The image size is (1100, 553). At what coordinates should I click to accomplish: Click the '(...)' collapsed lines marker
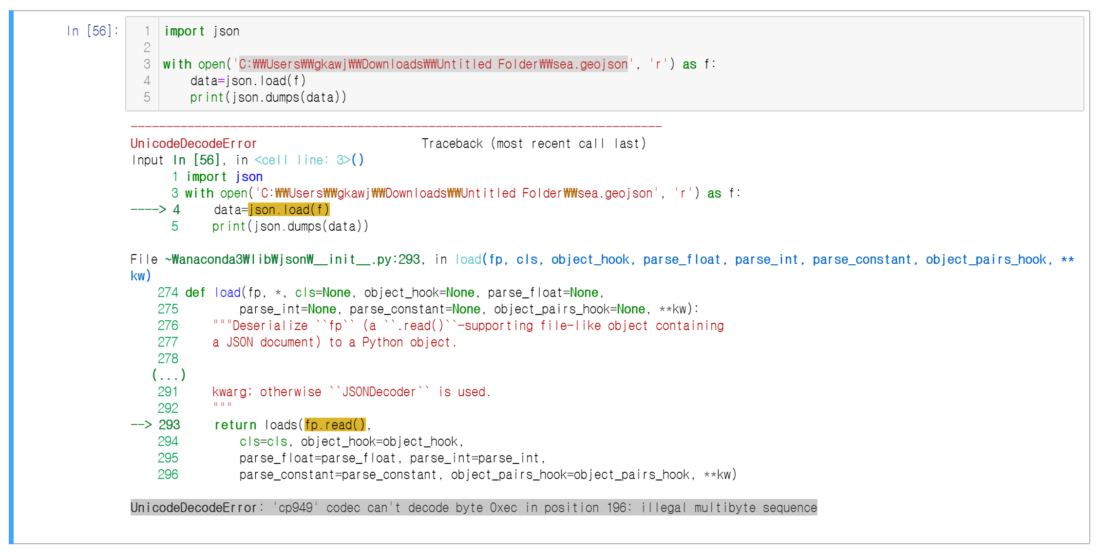(169, 375)
